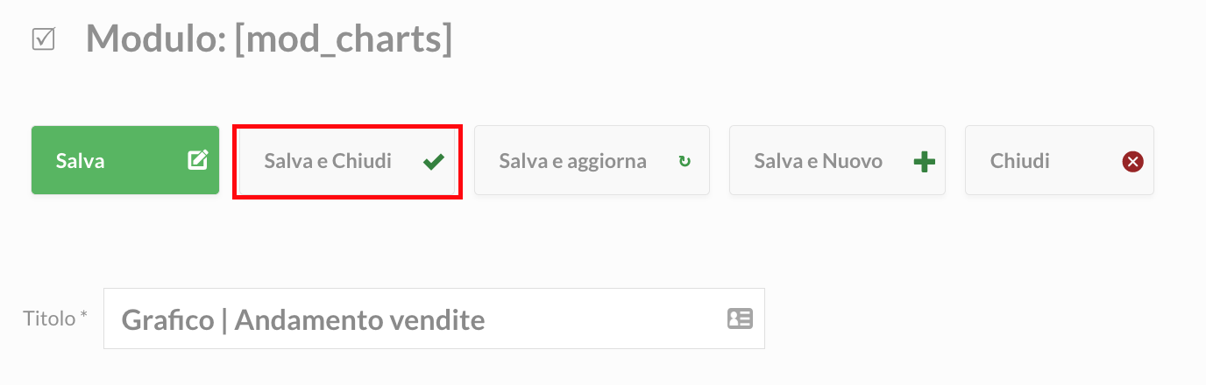Close the form with the Chiudi button
This screenshot has height=385, width=1206.
pos(1060,160)
